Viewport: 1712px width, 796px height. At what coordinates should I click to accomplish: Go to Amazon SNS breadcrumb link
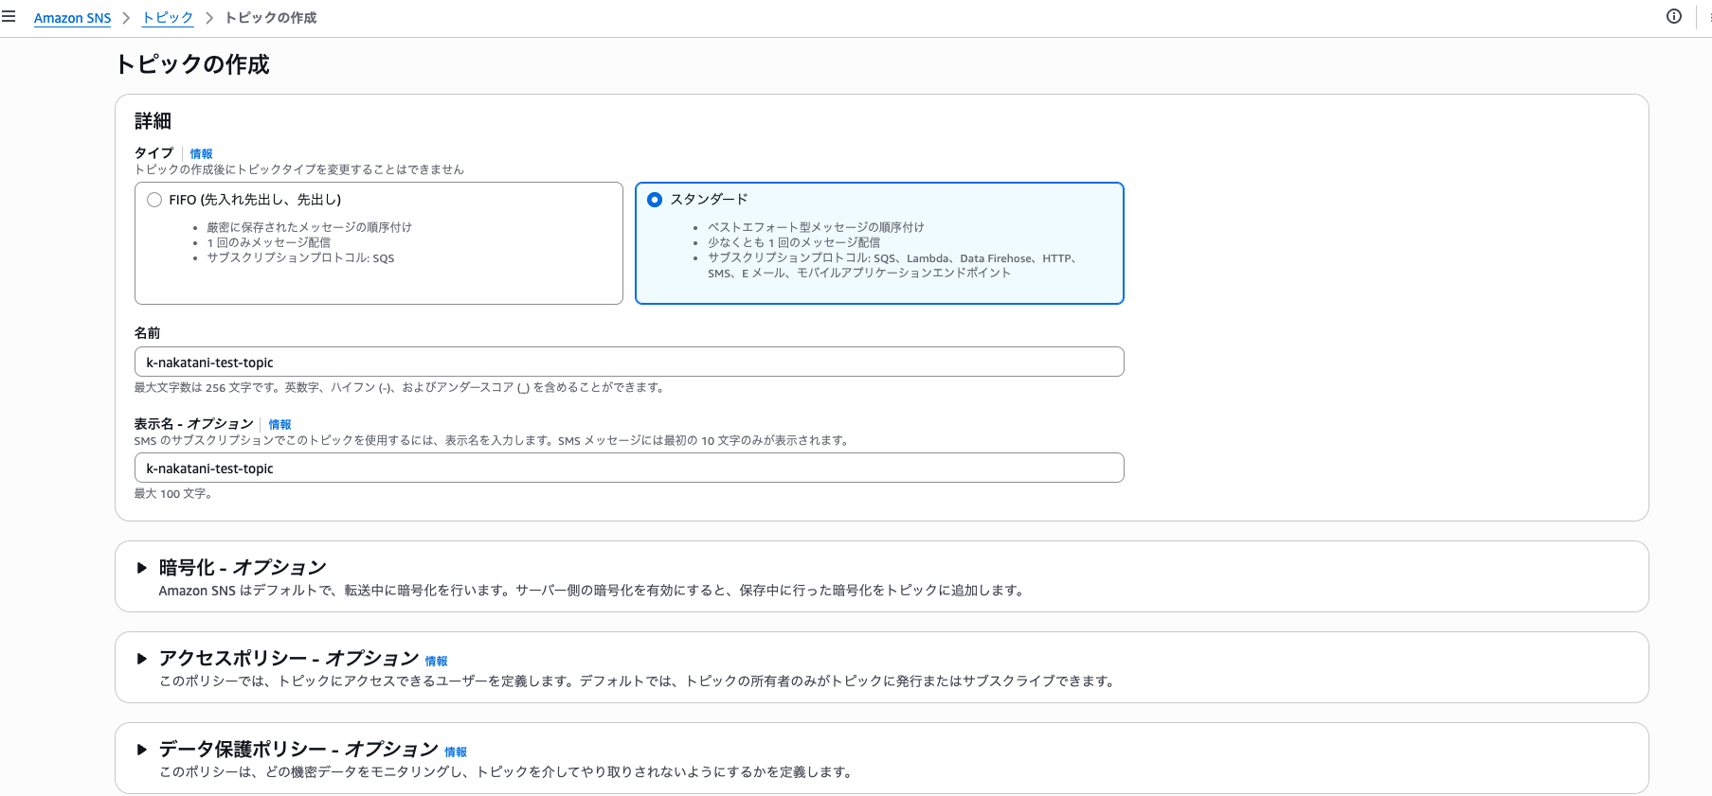[72, 18]
